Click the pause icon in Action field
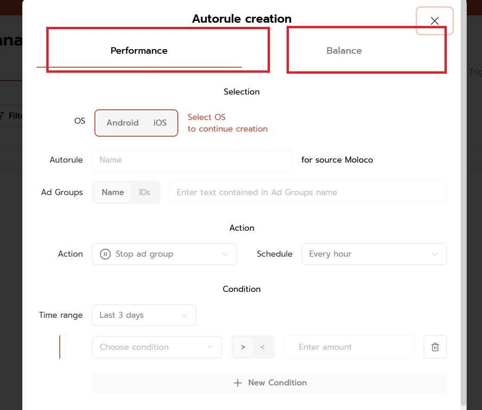 tap(106, 254)
